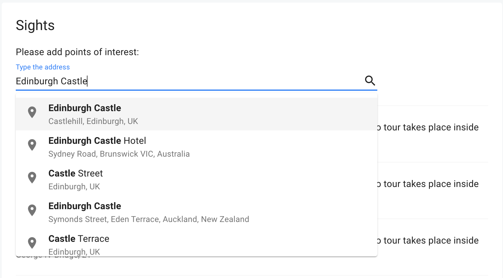
Task: Click the Sights heading
Action: point(35,25)
